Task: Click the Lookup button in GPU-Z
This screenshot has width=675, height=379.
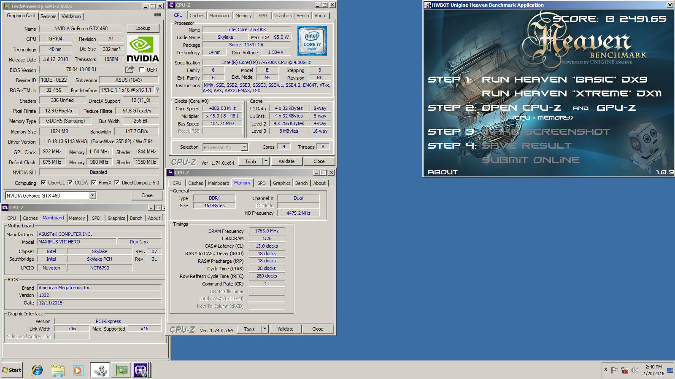Action: click(x=143, y=28)
